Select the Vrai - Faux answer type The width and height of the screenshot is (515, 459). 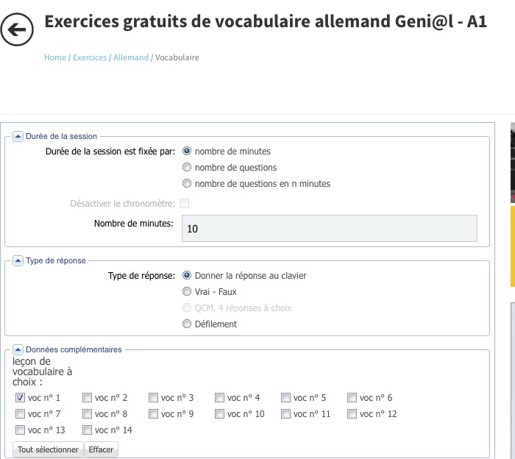point(187,292)
